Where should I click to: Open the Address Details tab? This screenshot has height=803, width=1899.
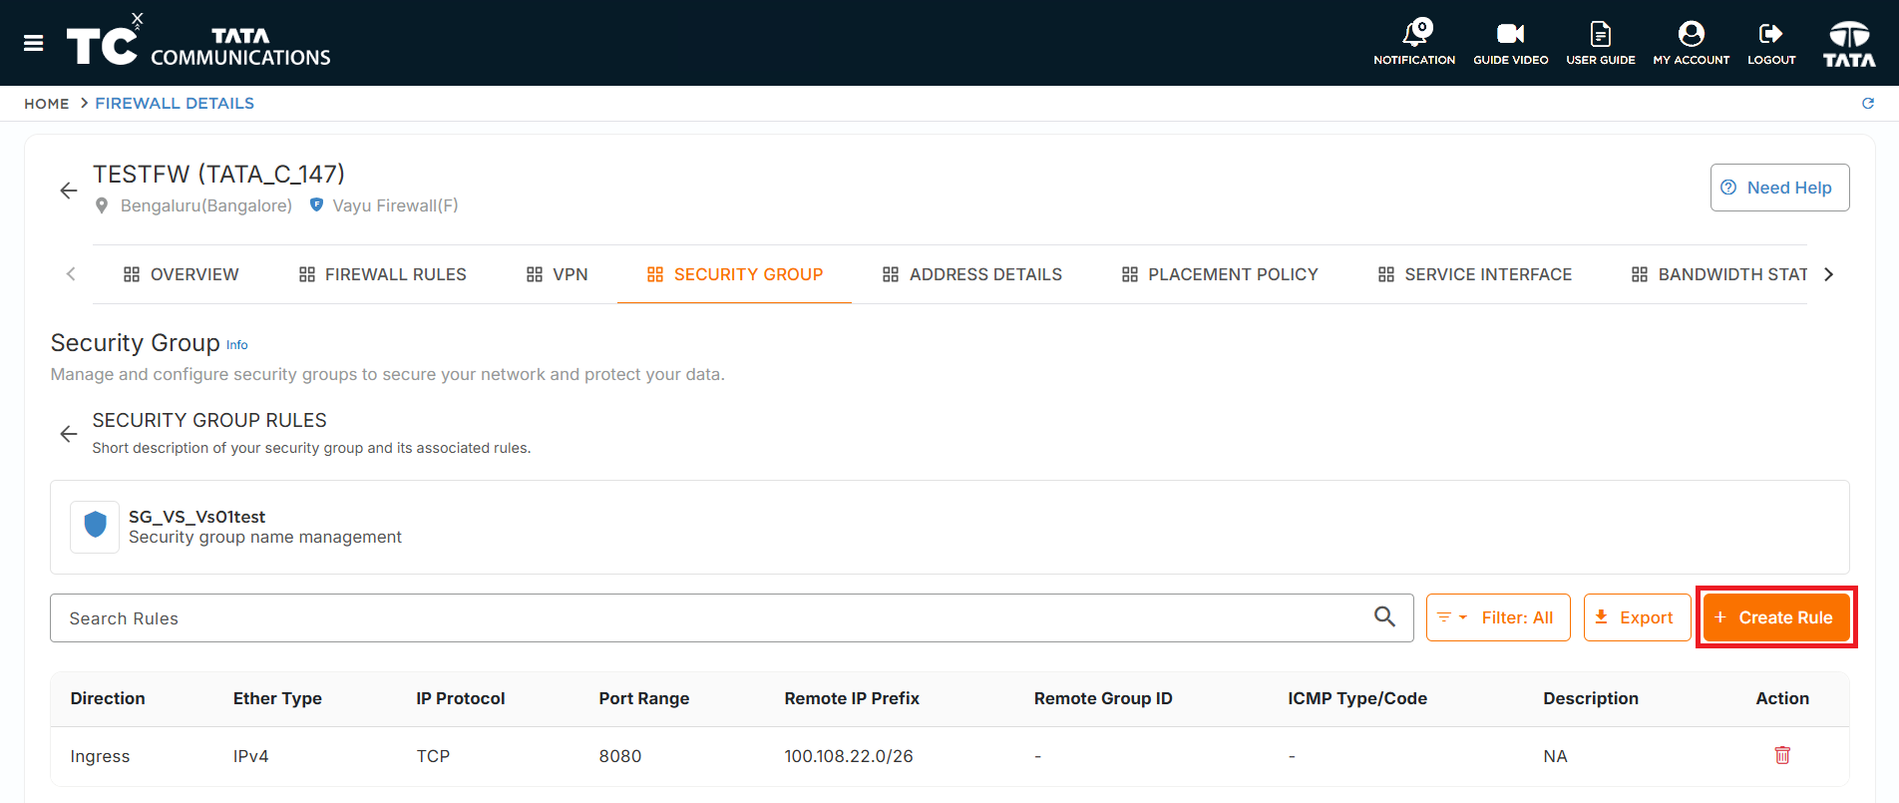(972, 274)
